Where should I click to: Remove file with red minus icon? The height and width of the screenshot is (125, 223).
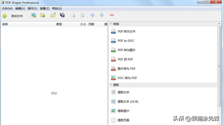click(112, 15)
